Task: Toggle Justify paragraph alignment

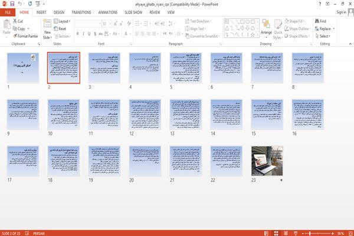Action: [154, 34]
